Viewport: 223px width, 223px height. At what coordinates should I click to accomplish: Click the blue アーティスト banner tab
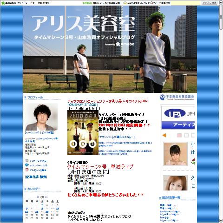click(178, 125)
